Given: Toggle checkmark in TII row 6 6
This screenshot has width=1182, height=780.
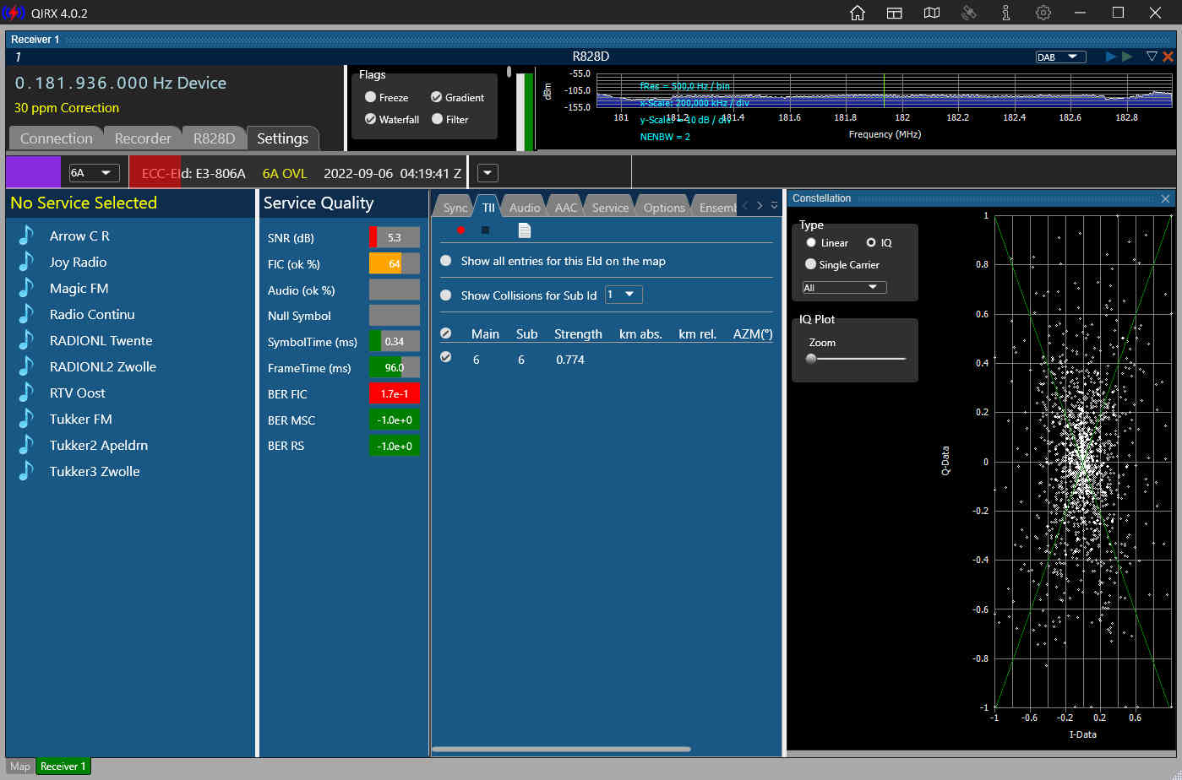Looking at the screenshot, I should click(x=446, y=358).
